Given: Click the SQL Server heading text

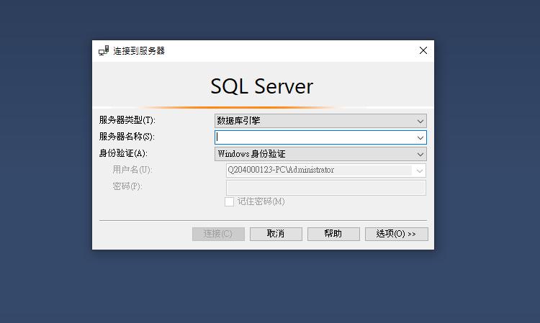Looking at the screenshot, I should (262, 86).
